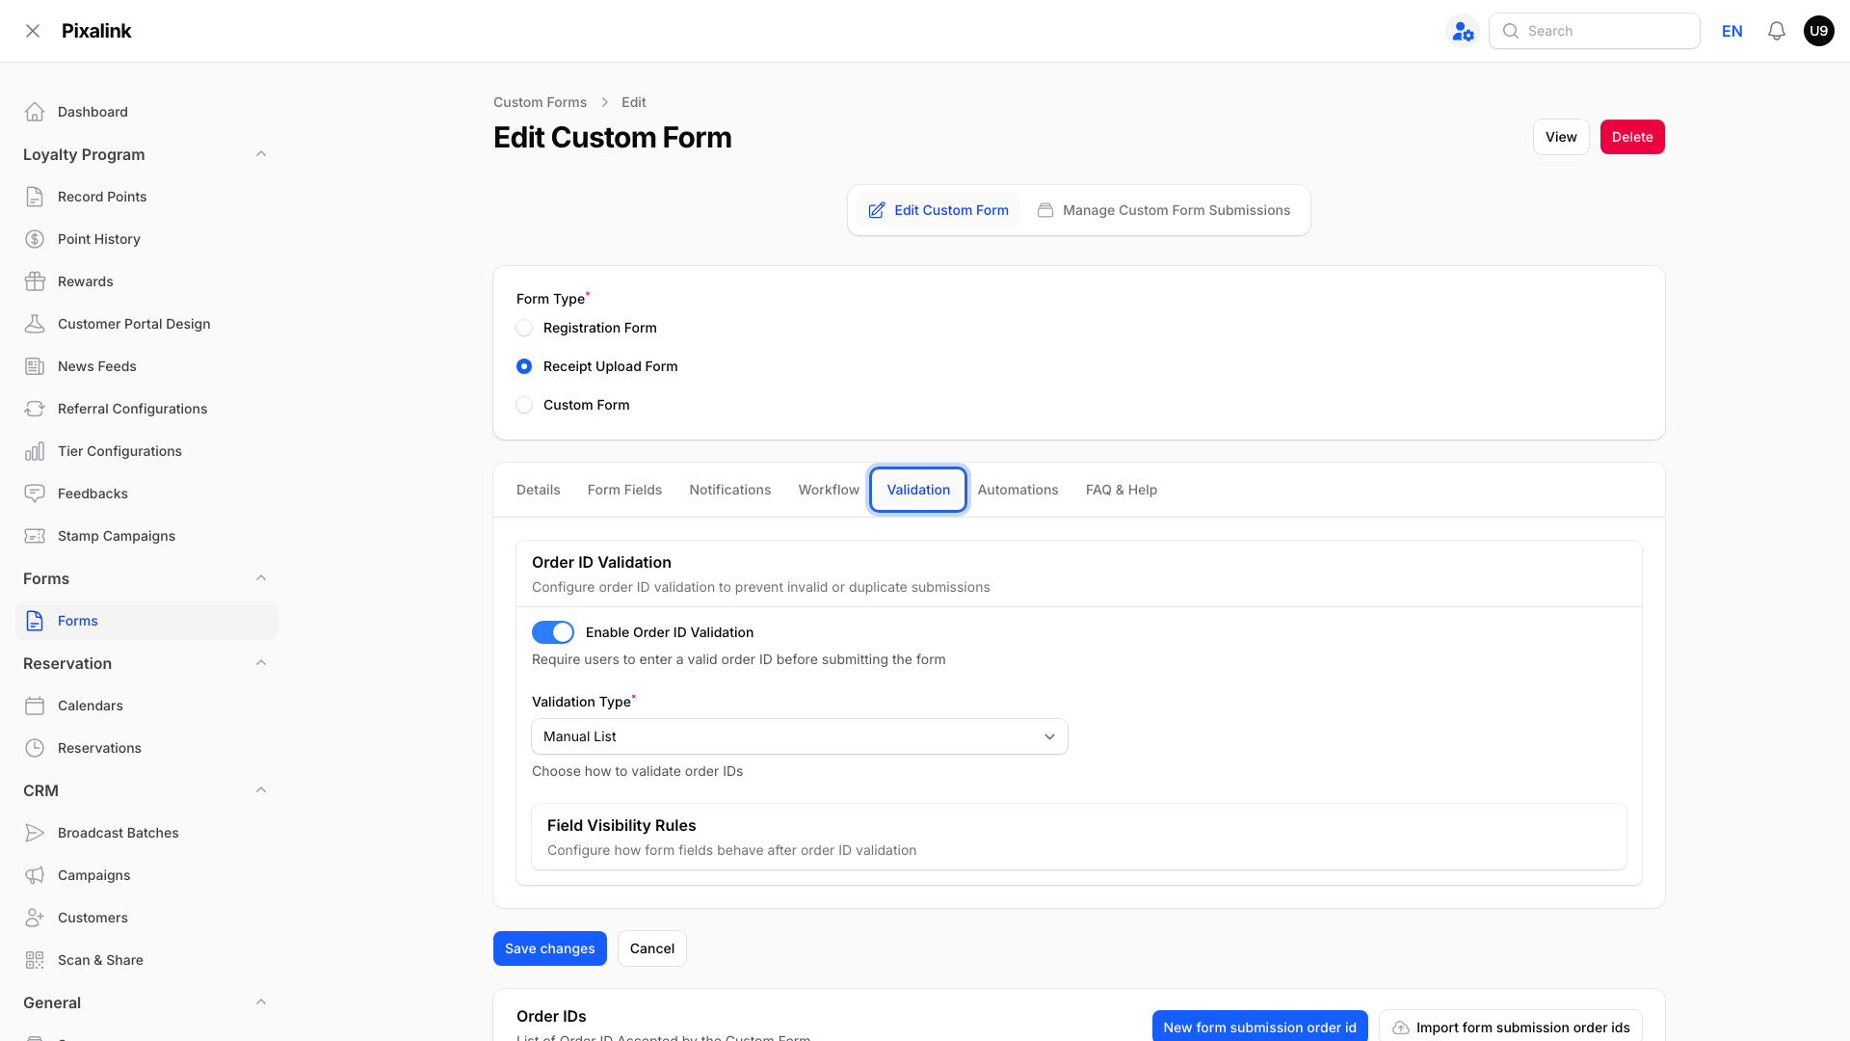Click the Calendars calendar icon
The width and height of the screenshot is (1850, 1041).
[35, 706]
